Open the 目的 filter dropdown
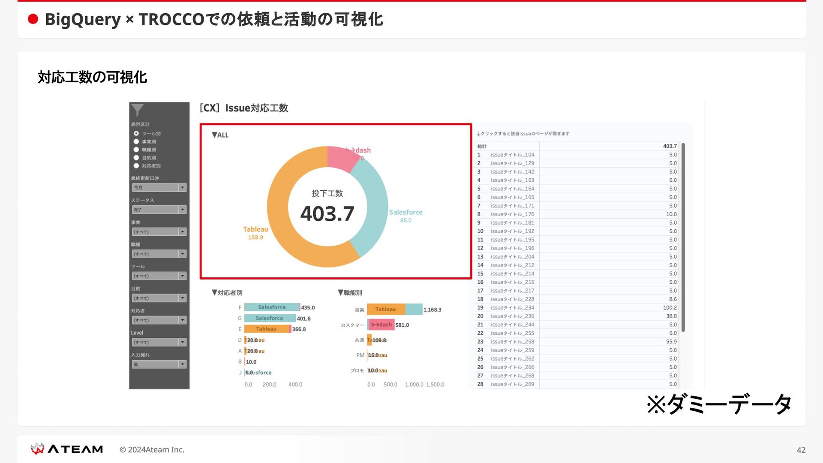This screenshot has height=463, width=823. point(159,298)
